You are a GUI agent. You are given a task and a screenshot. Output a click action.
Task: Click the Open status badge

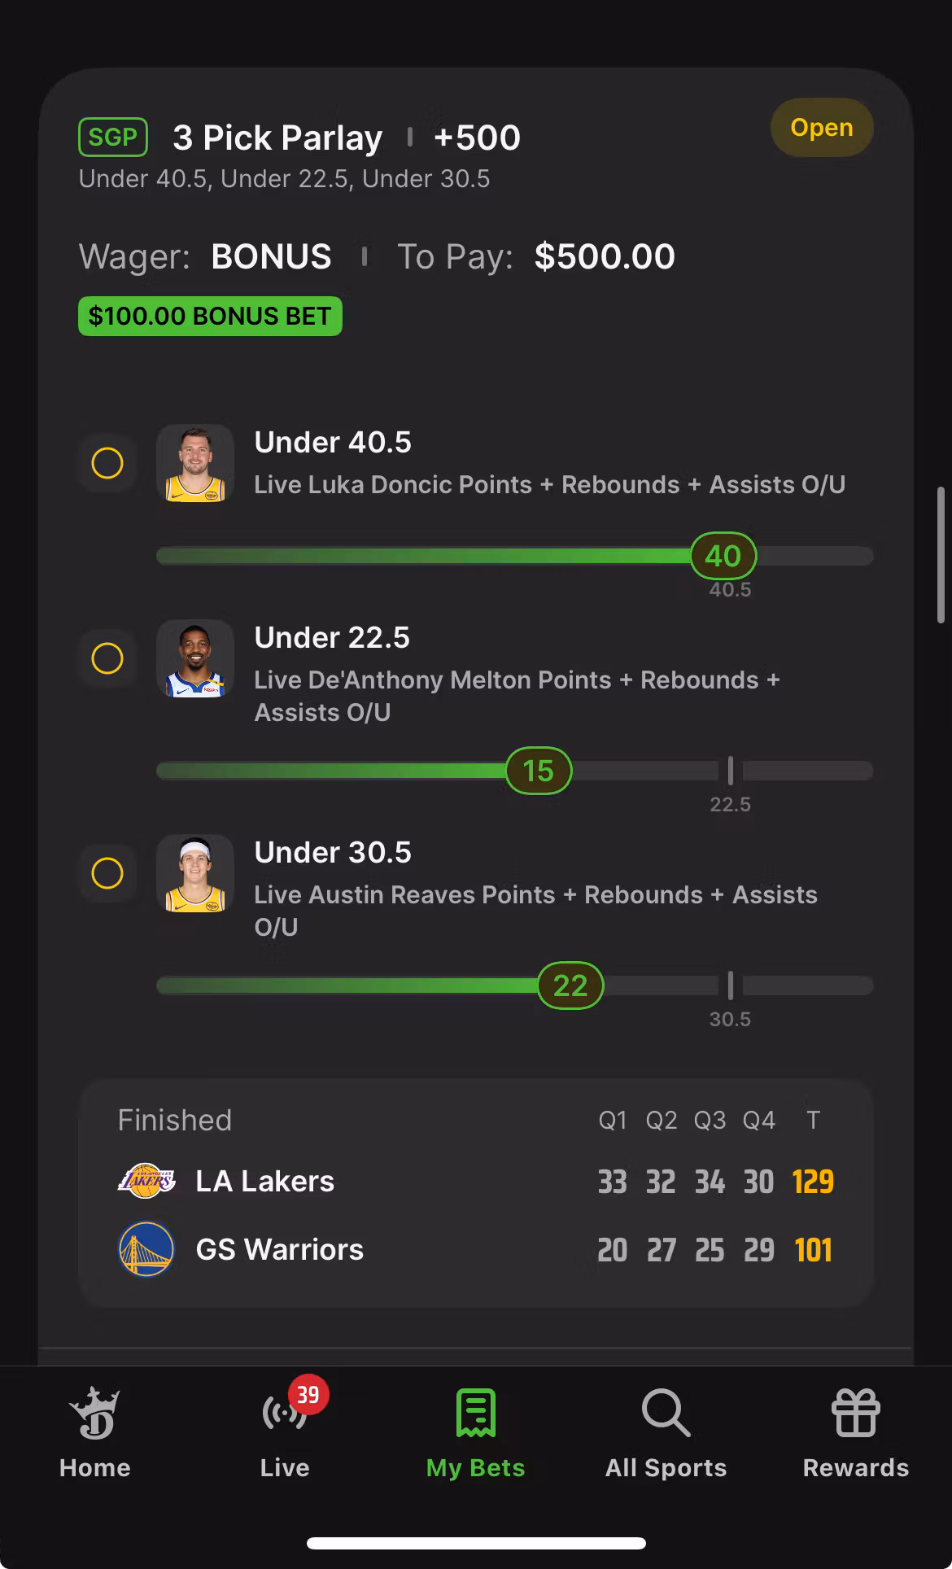click(821, 128)
